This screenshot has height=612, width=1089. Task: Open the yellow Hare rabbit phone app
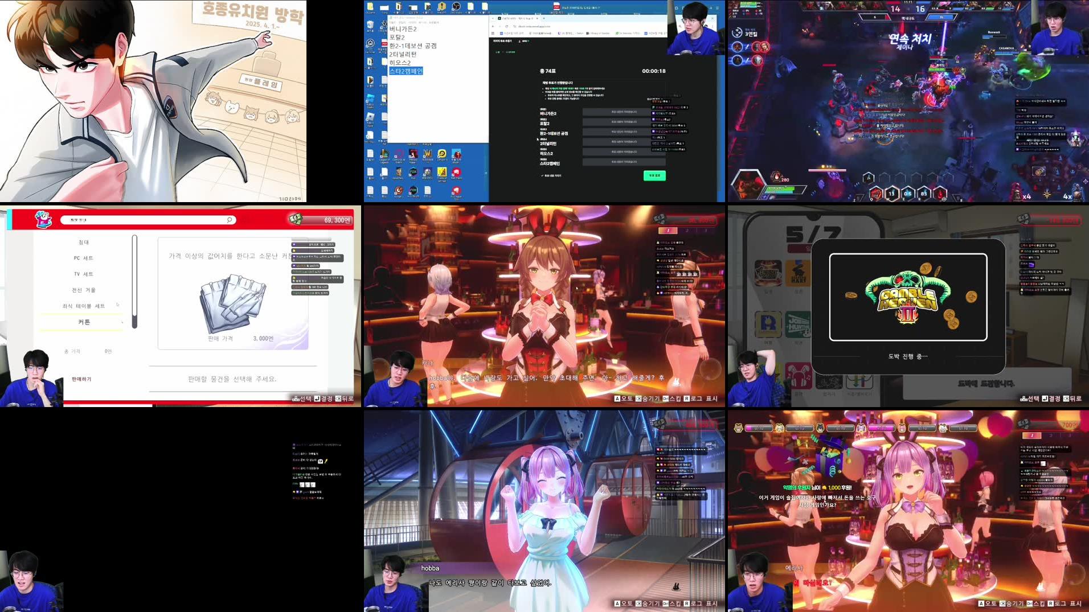coord(798,273)
